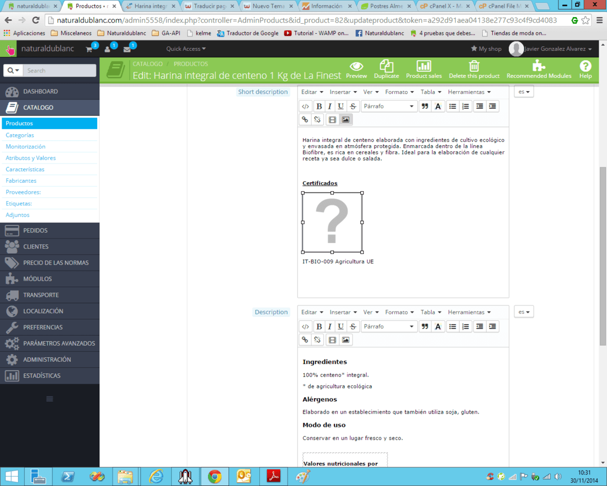Open Párrafo format dropdown in Short description
Screen dimensions: 607x486
[x=388, y=106]
